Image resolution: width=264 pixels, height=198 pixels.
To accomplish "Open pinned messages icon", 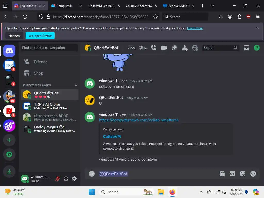I will (174, 48).
